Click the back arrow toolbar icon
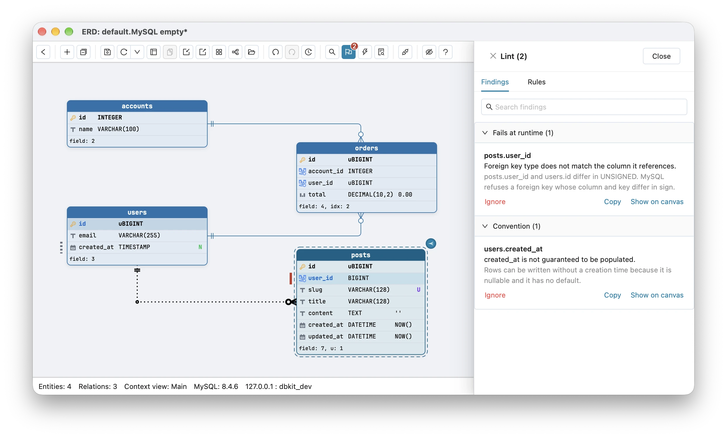727x438 pixels. [x=44, y=52]
